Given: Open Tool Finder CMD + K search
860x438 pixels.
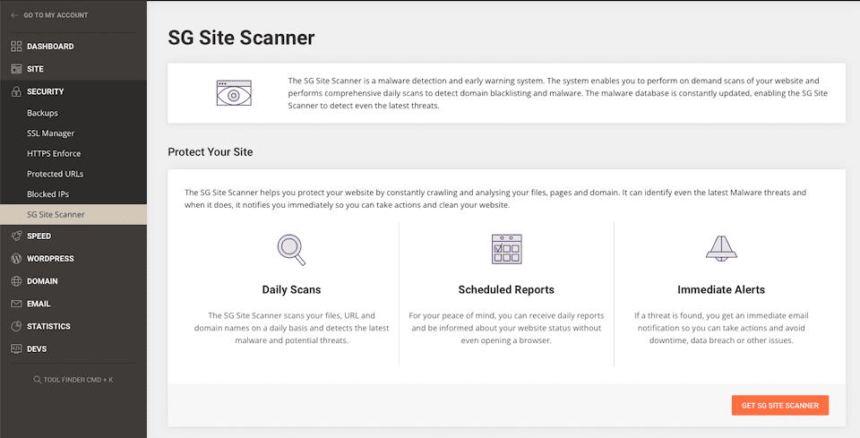Looking at the screenshot, I should (73, 380).
